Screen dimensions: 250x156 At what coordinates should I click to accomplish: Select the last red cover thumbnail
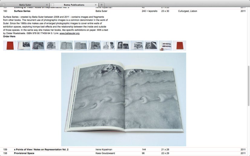click(x=179, y=46)
